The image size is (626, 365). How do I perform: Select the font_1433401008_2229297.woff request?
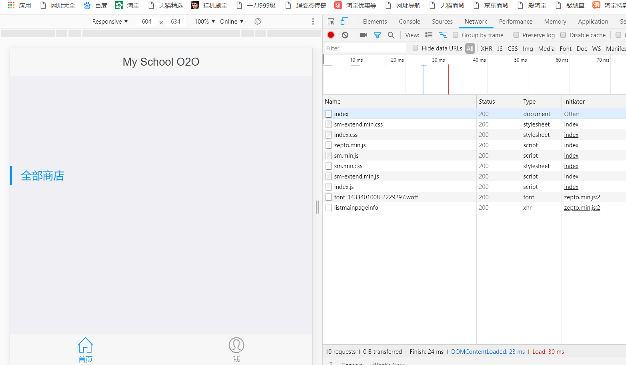click(474, 197)
